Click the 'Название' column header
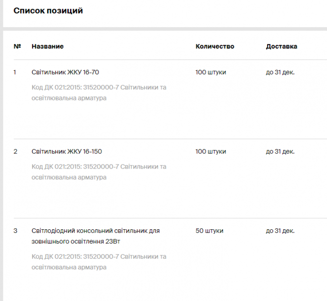Screen dimensions: 327x301 (x=48, y=46)
